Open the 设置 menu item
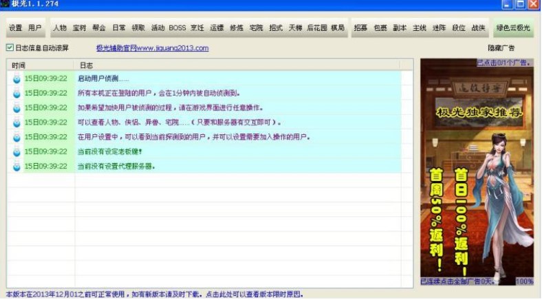 pos(15,28)
